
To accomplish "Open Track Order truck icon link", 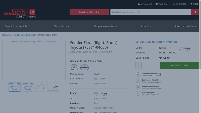I will coord(162,4).
